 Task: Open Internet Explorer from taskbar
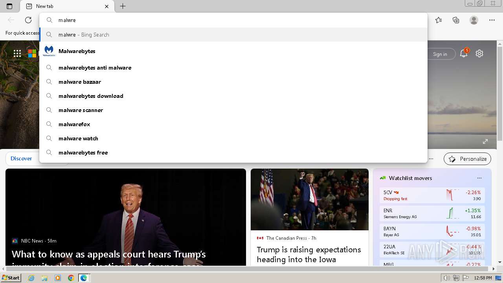(x=31, y=278)
